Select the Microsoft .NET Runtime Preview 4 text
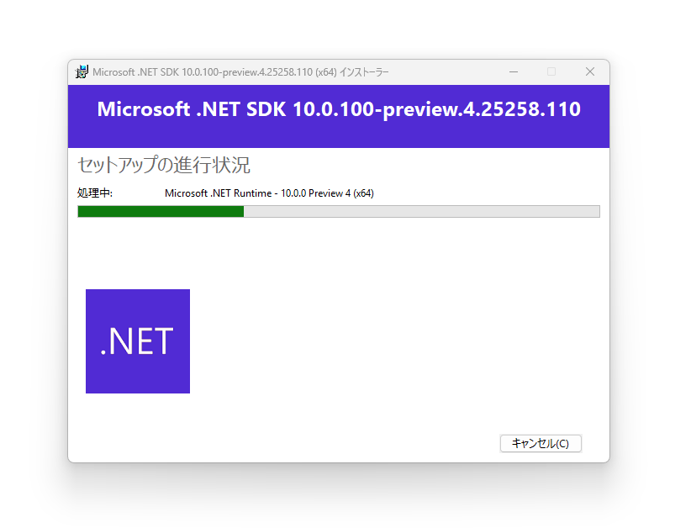This screenshot has height=528, width=691. pos(269,193)
